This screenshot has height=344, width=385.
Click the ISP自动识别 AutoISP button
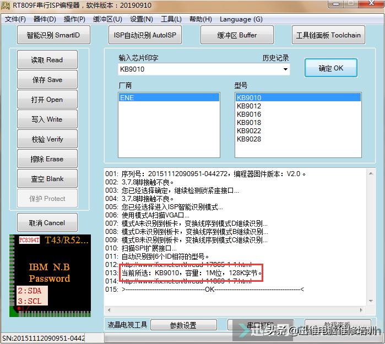145,35
